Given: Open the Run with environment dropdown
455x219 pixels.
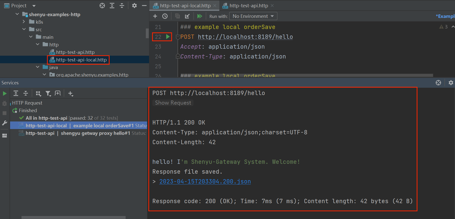Looking at the screenshot, I should (x=253, y=16).
